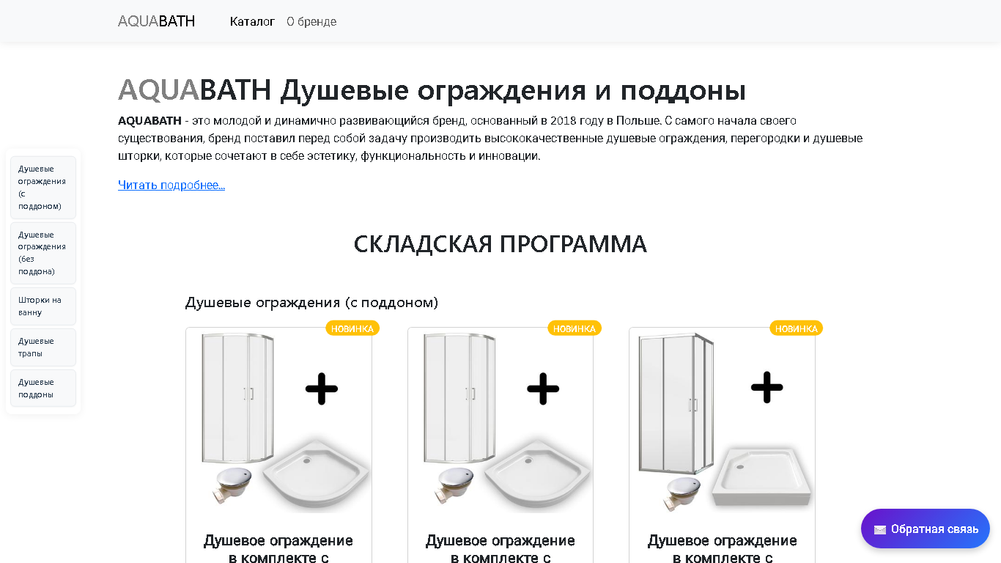Viewport: 1001px width, 563px height.
Task: Open first product title Душевое ограждение в комплекте
Action: [x=278, y=549]
